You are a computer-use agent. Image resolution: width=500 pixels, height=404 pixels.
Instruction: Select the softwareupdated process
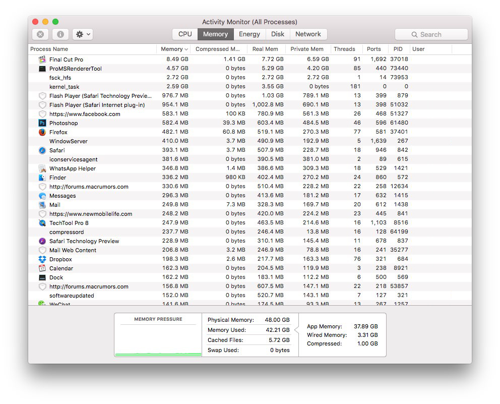tap(250, 296)
